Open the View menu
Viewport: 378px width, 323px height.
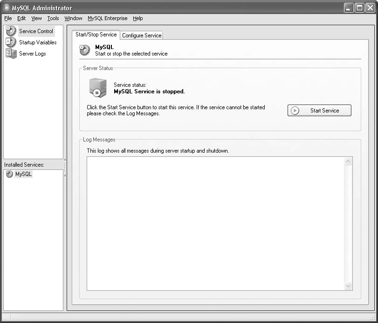36,19
